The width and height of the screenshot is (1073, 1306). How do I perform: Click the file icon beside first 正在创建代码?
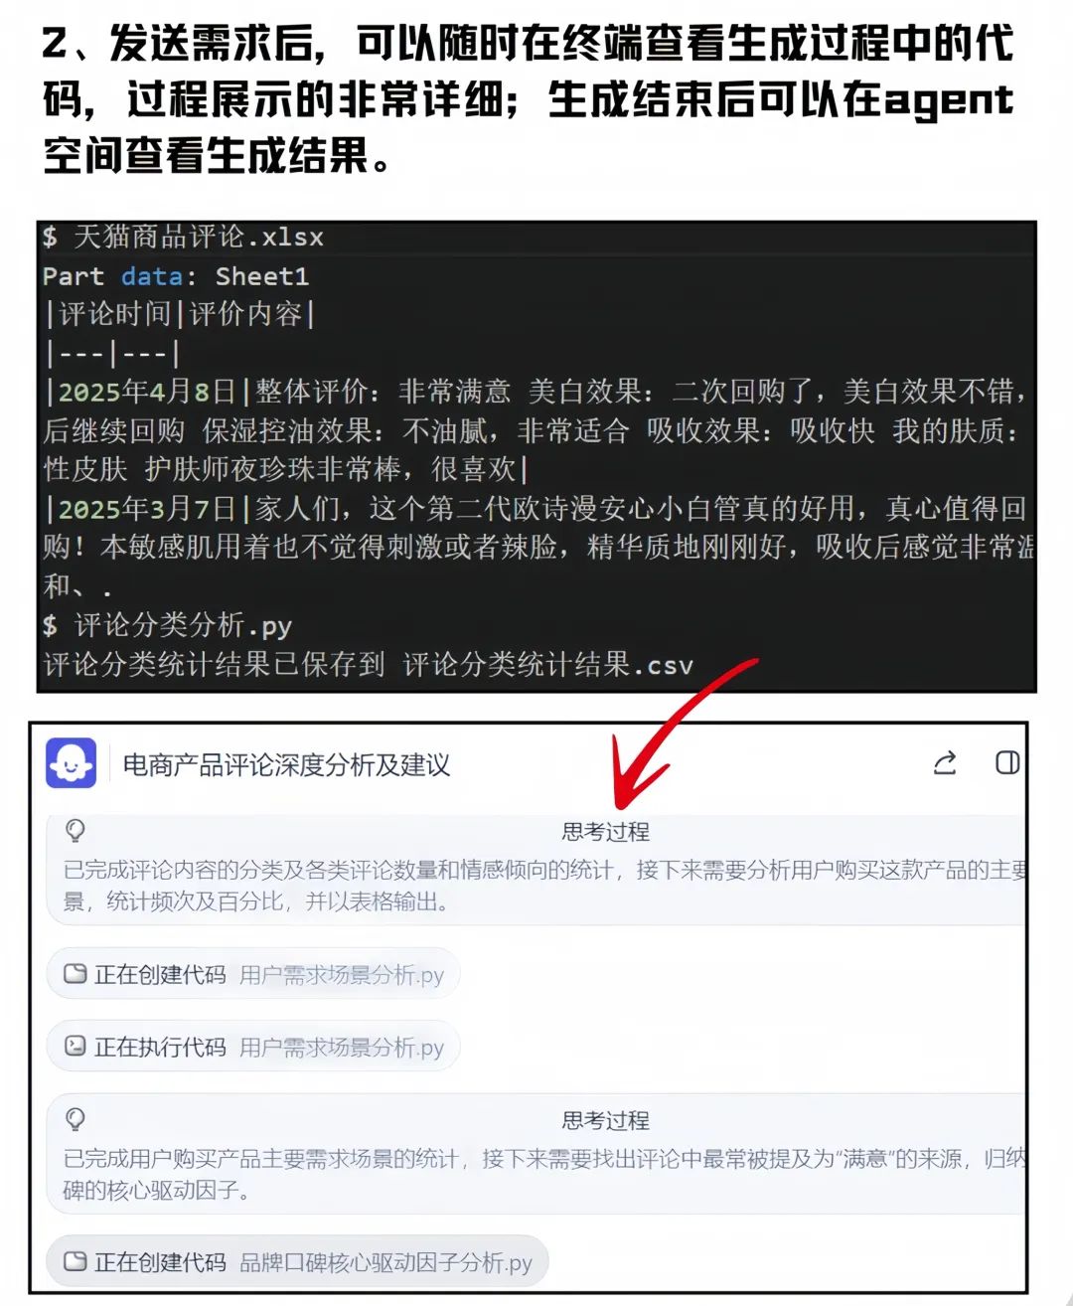76,974
